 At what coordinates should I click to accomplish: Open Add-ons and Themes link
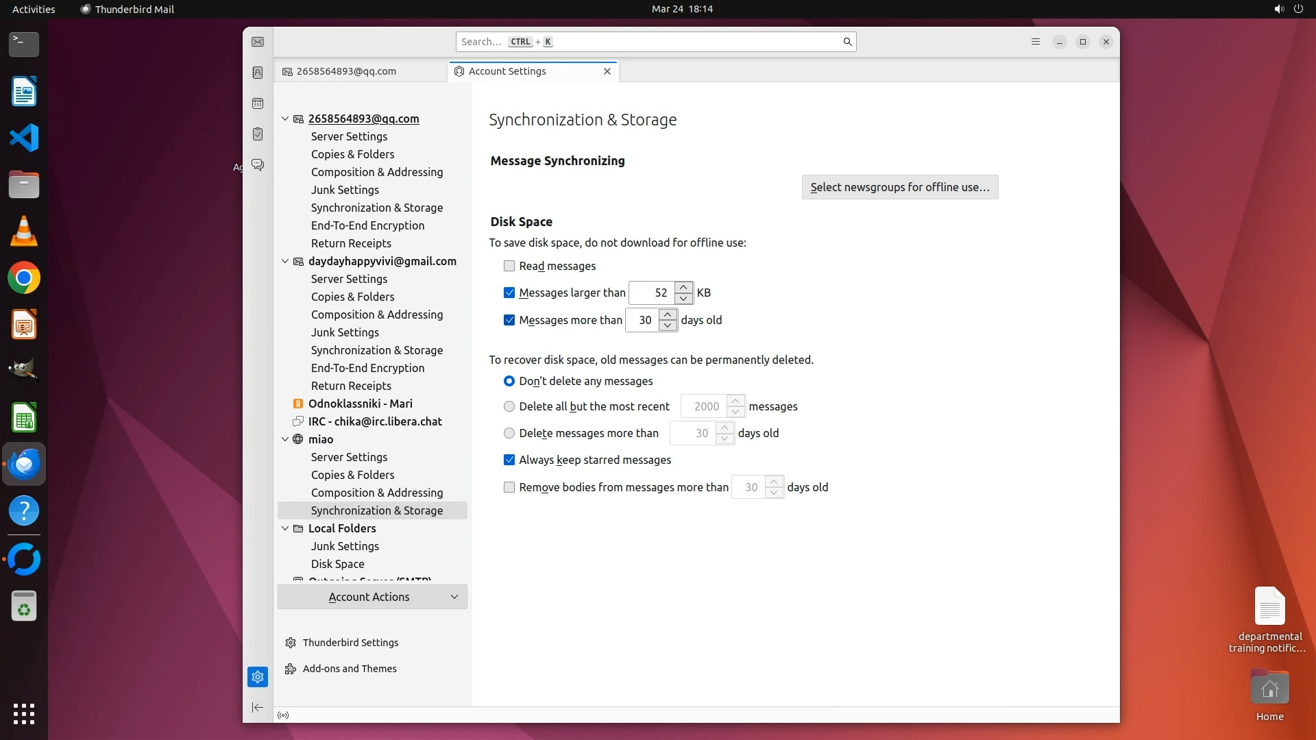click(x=350, y=669)
